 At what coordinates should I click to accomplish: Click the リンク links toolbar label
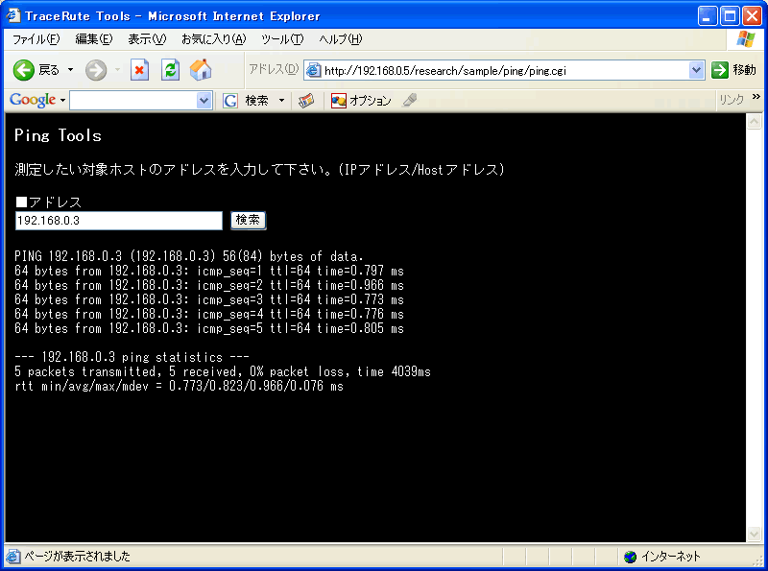click(732, 100)
